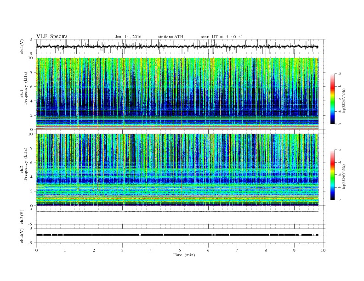Click the time axis tick label "8"
This screenshot has width=364, height=281.
[266, 250]
